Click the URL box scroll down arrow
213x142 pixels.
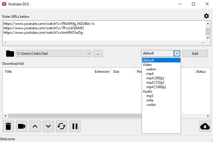point(208,38)
